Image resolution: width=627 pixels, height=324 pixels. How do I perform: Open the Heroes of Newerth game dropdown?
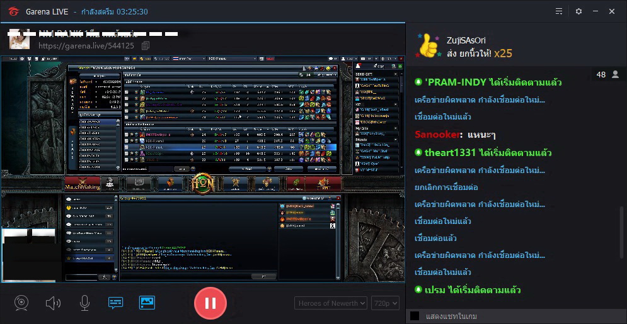coord(330,303)
